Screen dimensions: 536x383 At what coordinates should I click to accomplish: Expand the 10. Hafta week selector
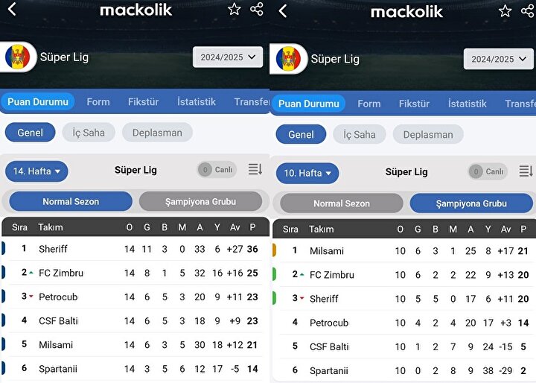coord(307,173)
